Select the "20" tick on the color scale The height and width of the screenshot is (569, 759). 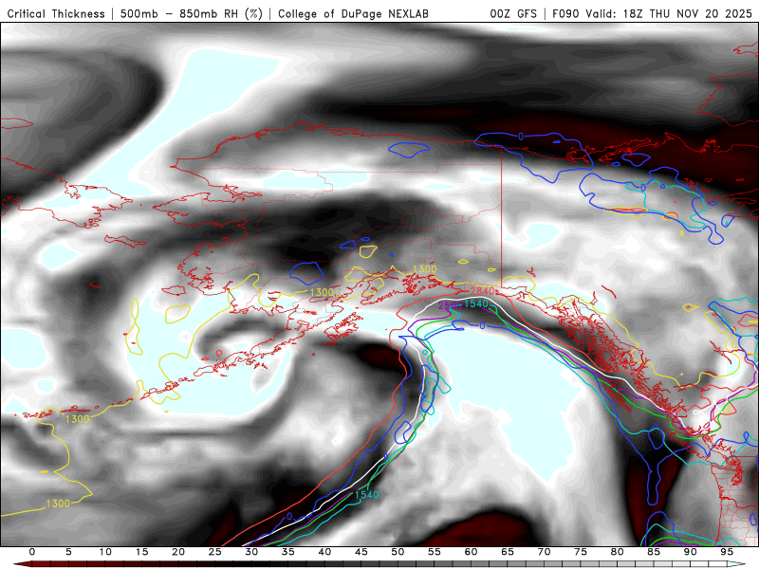pyautogui.click(x=178, y=552)
